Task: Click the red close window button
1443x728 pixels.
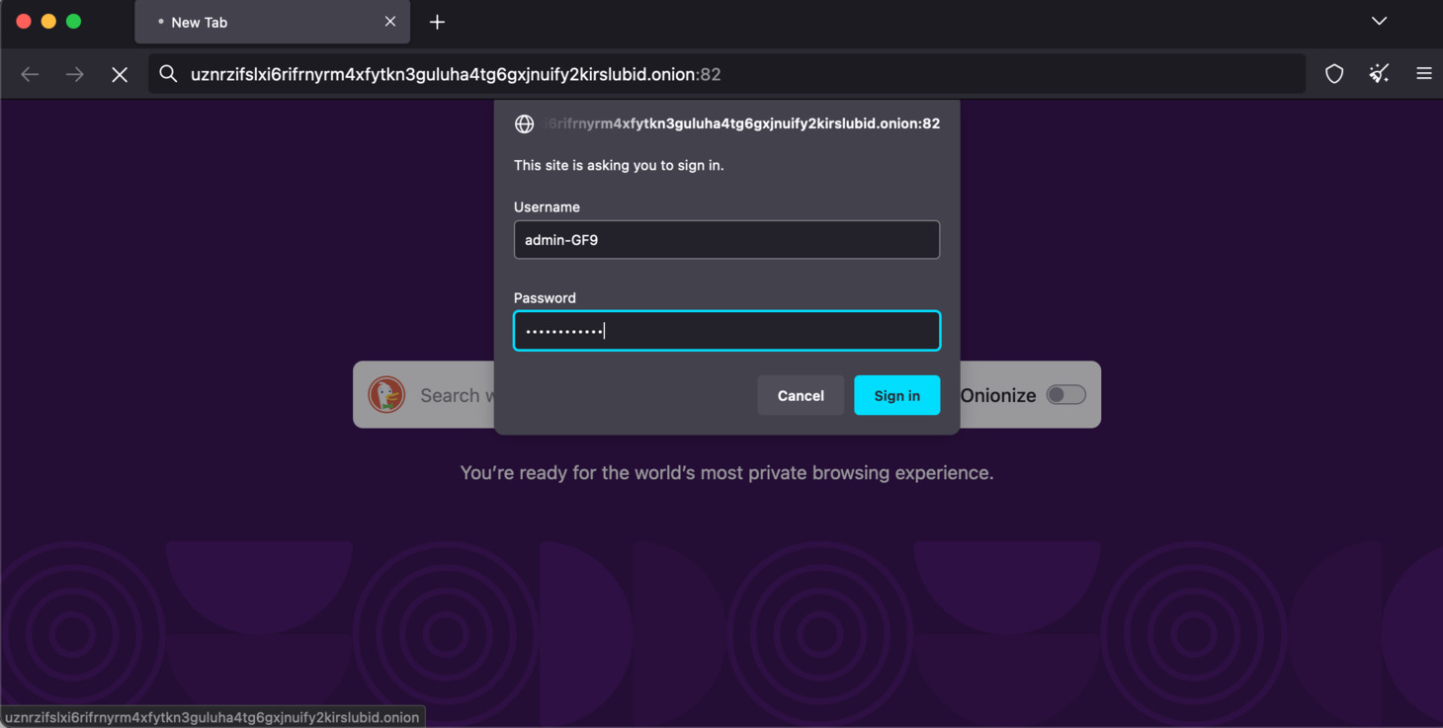Action: tap(24, 21)
